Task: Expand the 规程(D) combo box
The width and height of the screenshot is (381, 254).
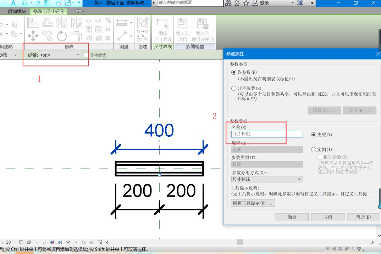Action: point(267,149)
